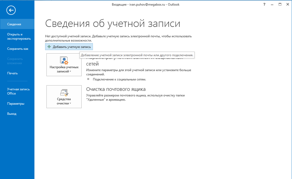Click Выход to exit Outlook
The height and width of the screenshot is (179, 292).
tap(12, 114)
